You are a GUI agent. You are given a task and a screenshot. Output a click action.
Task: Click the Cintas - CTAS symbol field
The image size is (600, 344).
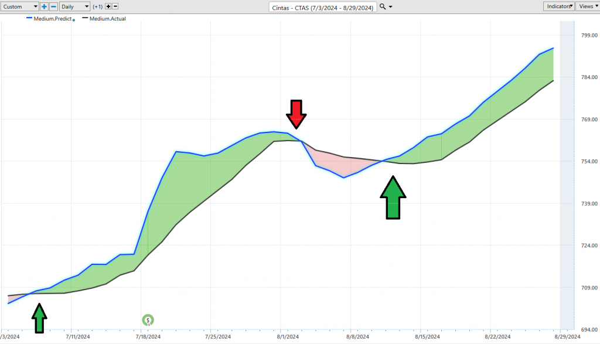pyautogui.click(x=322, y=6)
